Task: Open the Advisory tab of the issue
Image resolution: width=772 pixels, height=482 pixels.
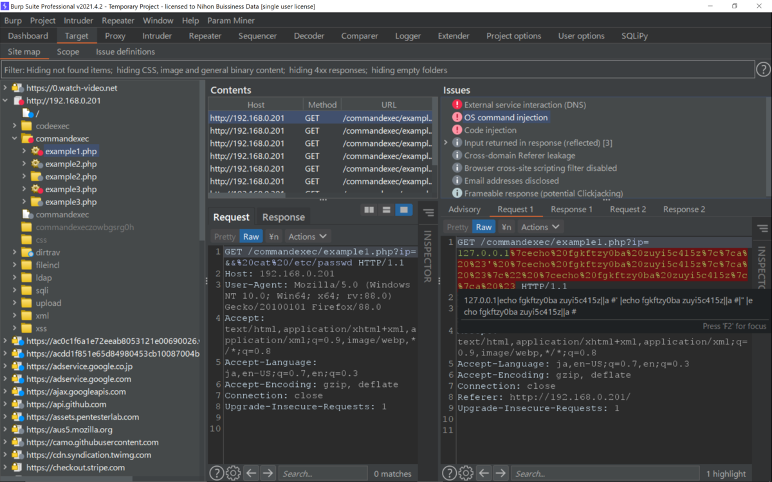Action: coord(464,210)
